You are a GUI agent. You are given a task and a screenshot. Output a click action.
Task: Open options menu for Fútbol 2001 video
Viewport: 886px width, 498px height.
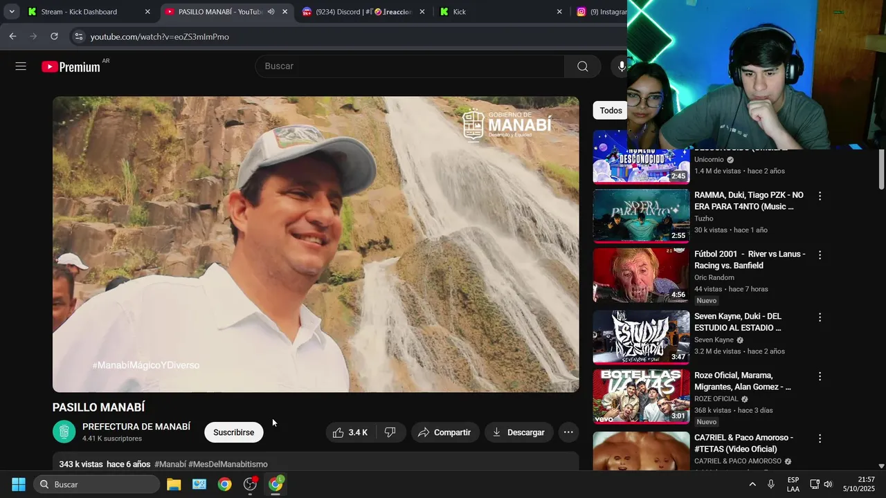click(x=820, y=255)
